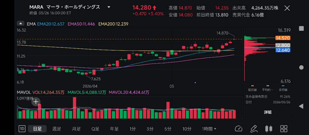Image resolution: width=309 pixels, height=135 pixels.
Task: Select the 支持線 support line legend
Action: (283, 89)
